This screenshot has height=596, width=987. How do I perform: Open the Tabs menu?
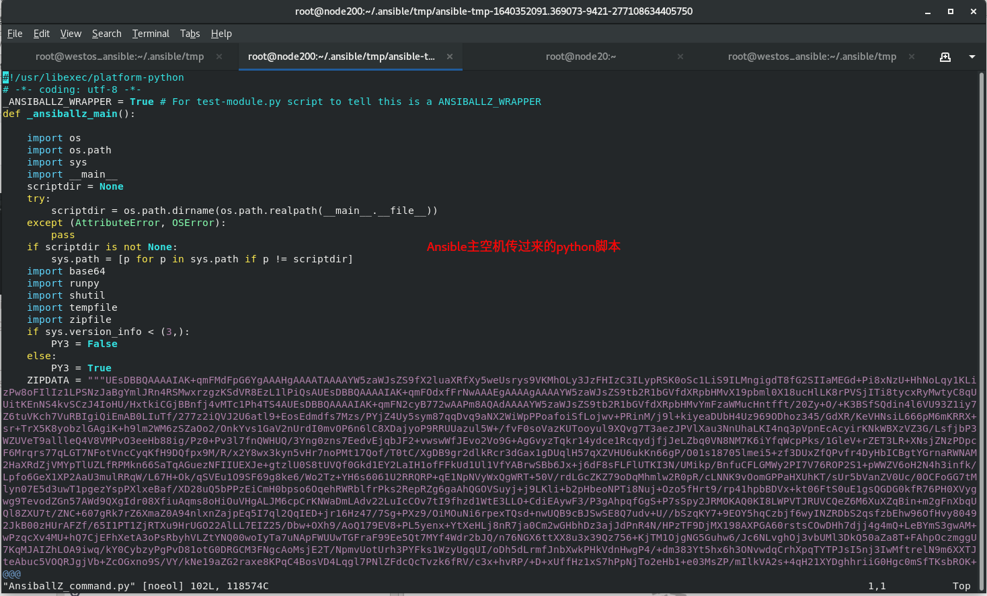click(190, 34)
